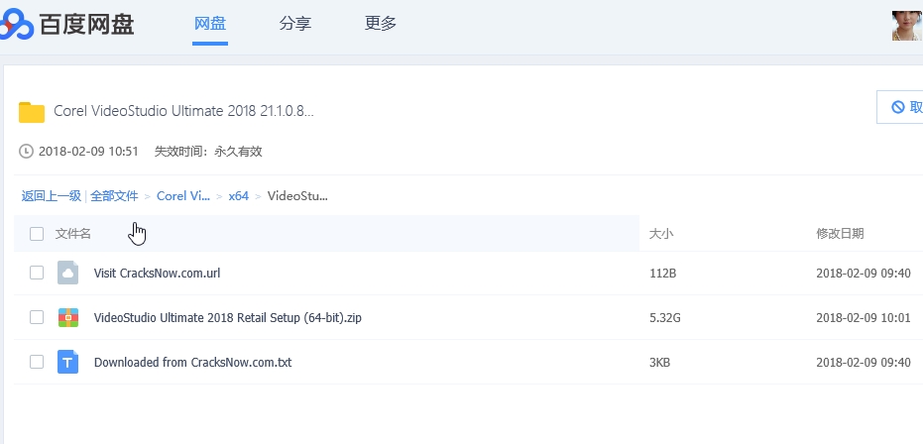Open the Corel Vi... breadcrumb link

183,196
